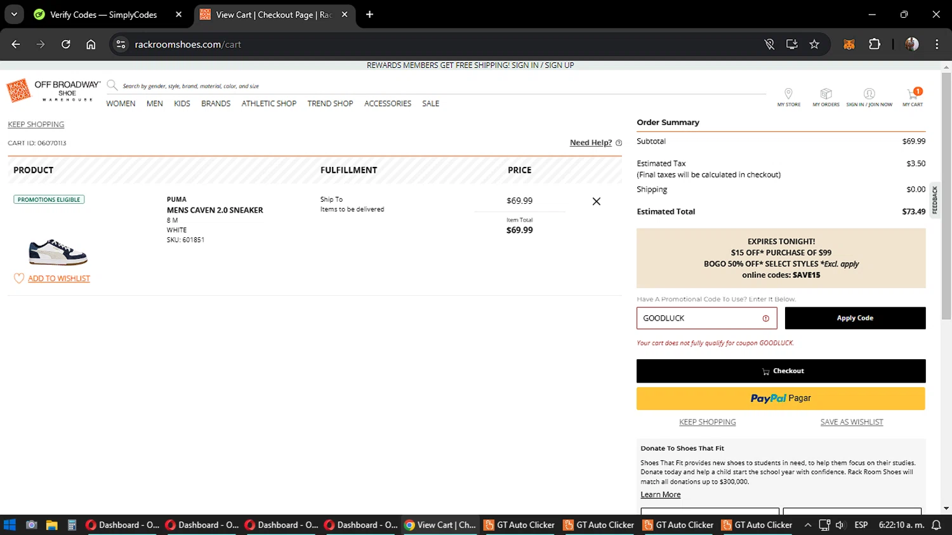Open the KIDS menu
This screenshot has width=952, height=535.
182,103
